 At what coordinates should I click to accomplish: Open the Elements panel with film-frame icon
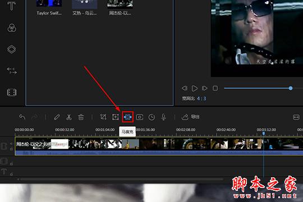tap(12, 93)
